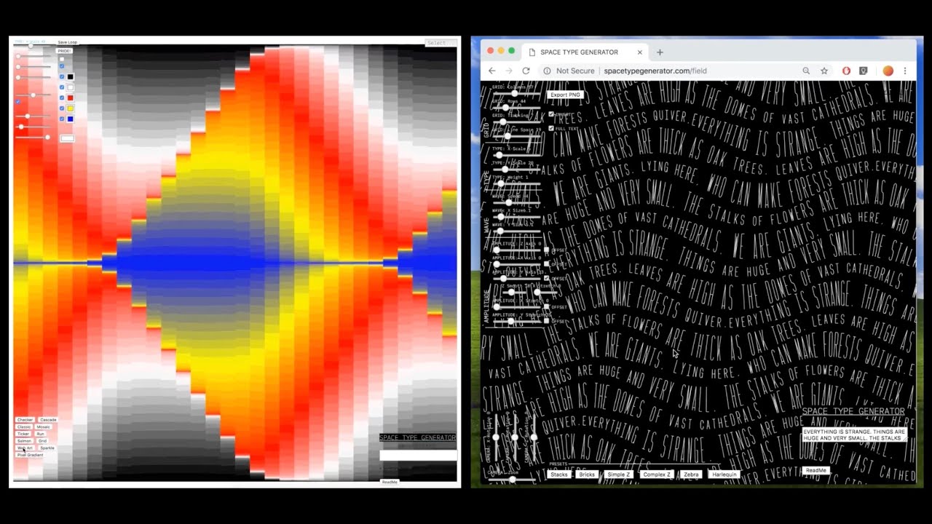This screenshot has height=524, width=932.
Task: Apply the Checker preset
Action: pyautogui.click(x=25, y=420)
